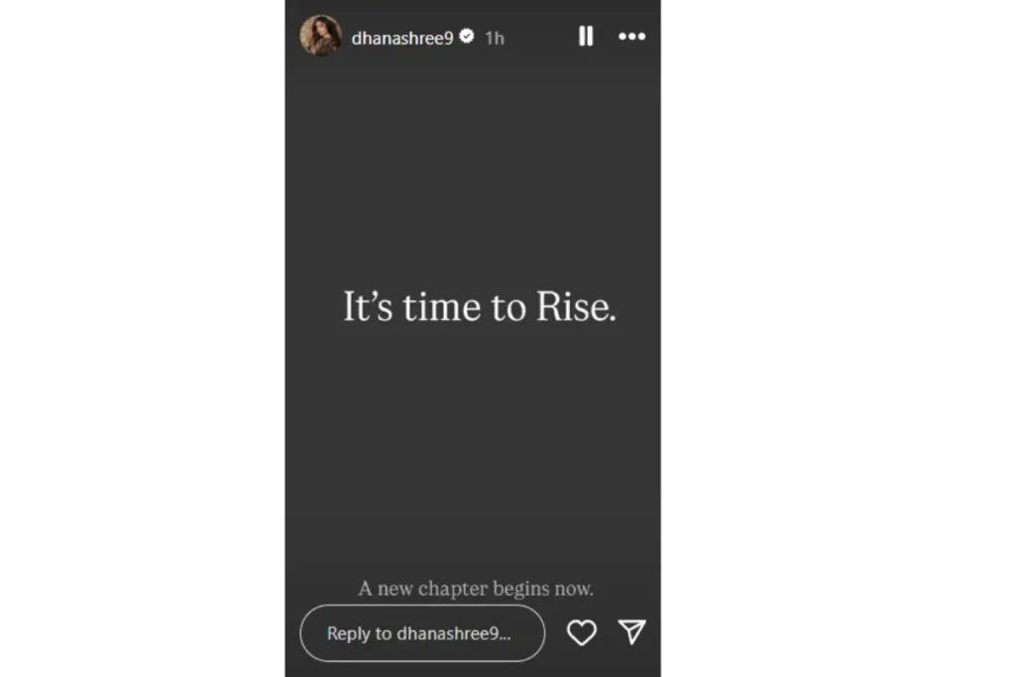Focus the Reply to dhanashree9 field

(x=422, y=633)
